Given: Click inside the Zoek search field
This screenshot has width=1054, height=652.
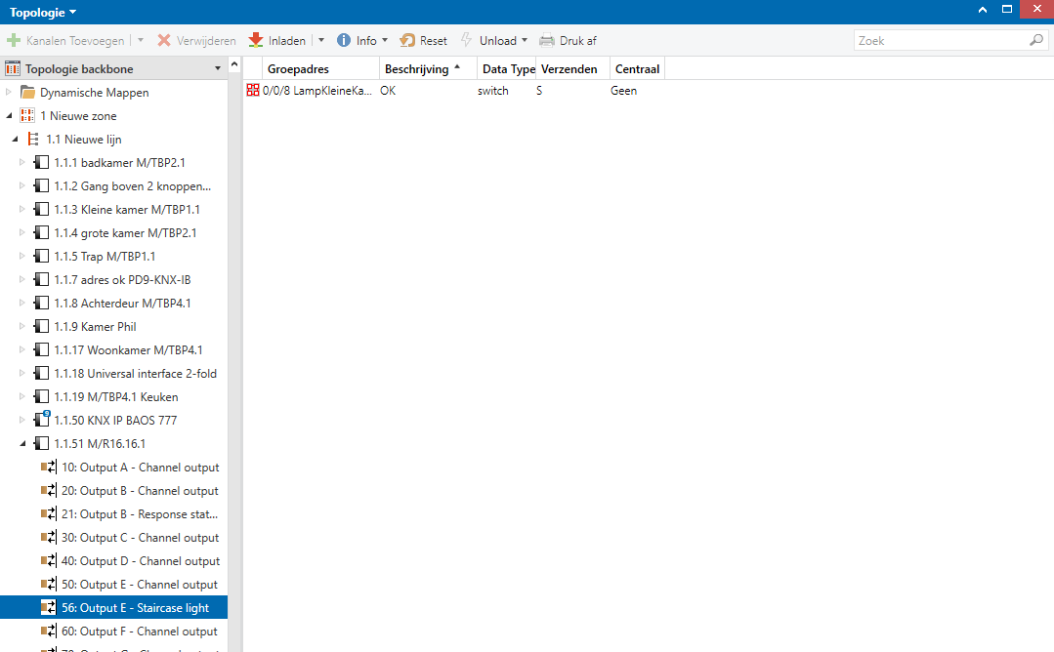Looking at the screenshot, I should (938, 41).
